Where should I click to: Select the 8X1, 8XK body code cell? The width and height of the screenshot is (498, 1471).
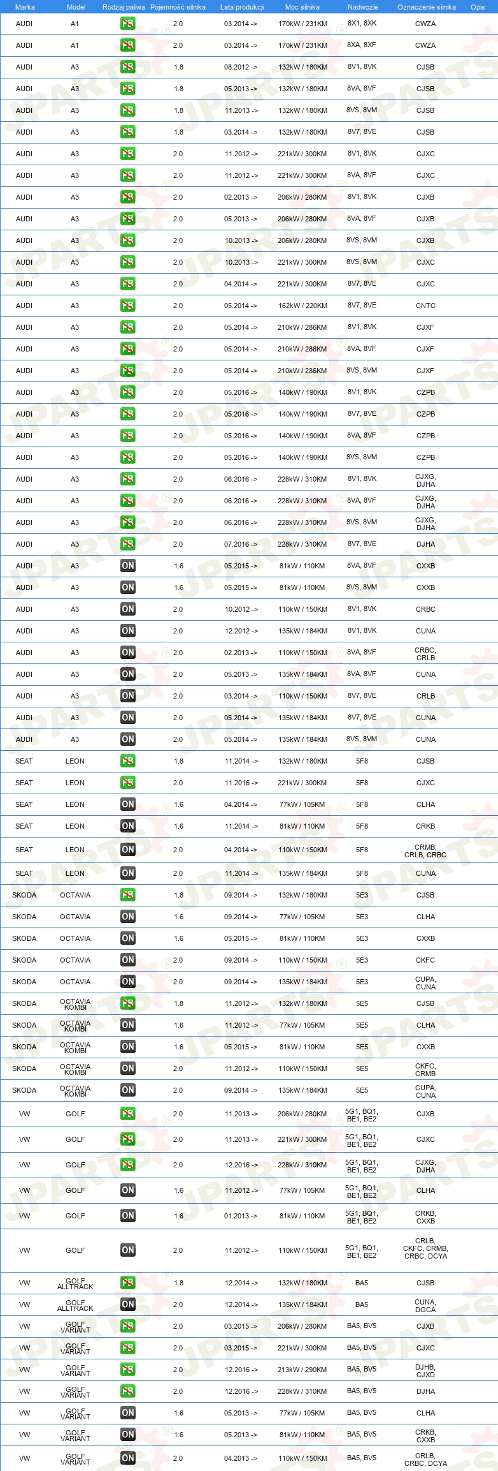362,24
